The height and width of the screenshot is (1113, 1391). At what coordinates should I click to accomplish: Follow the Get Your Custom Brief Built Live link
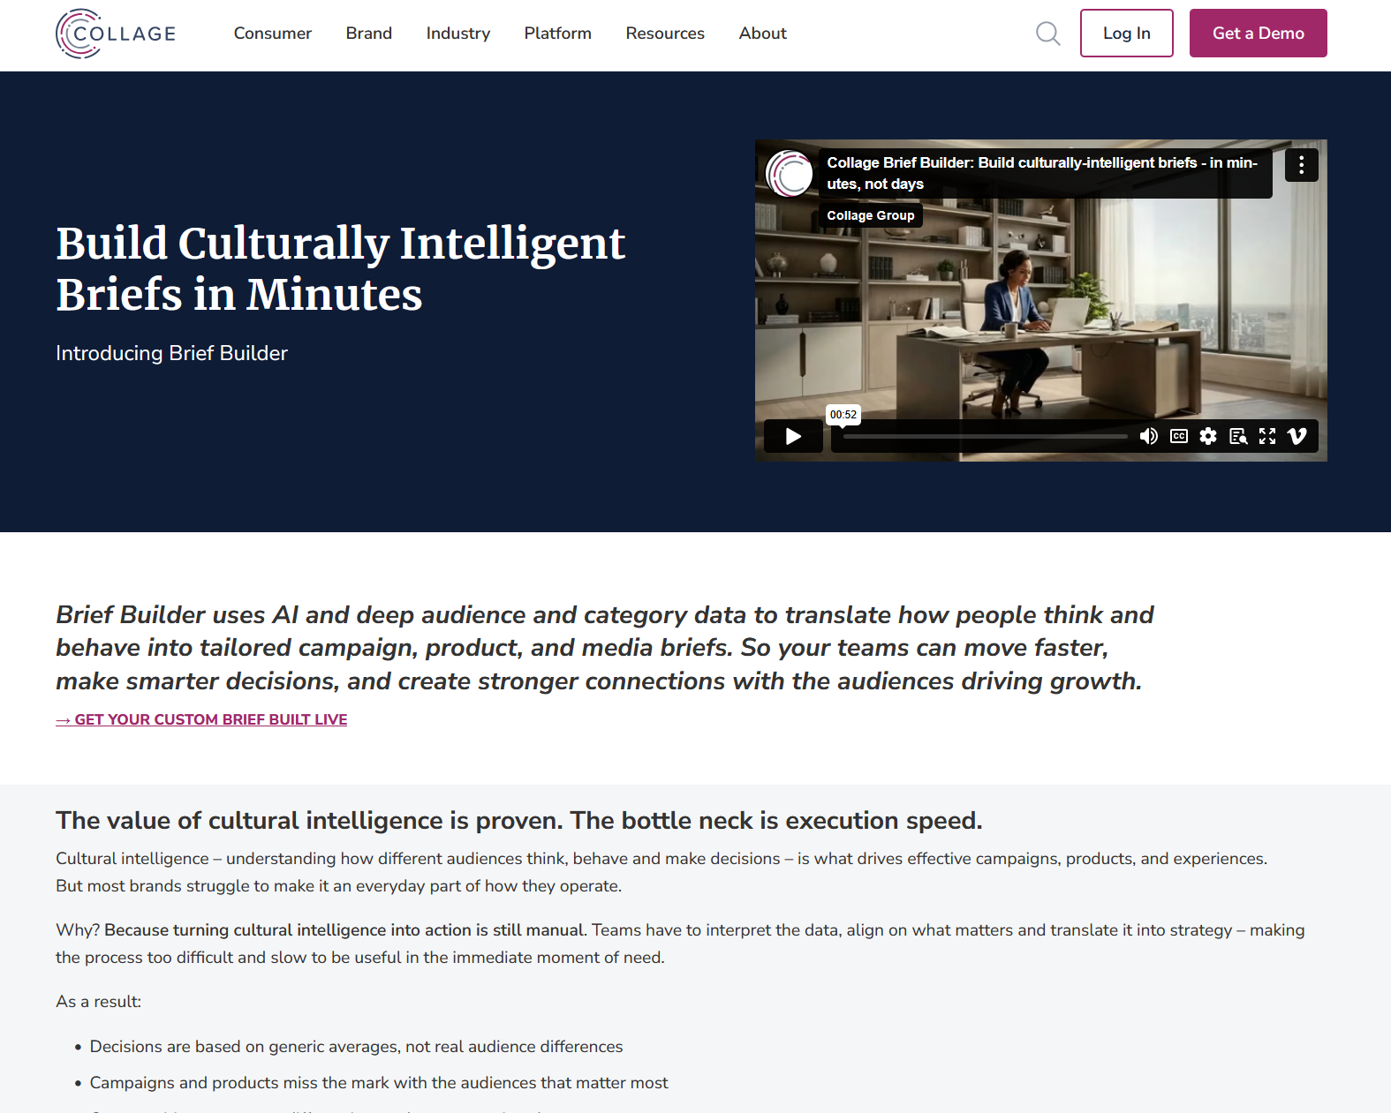[x=201, y=719]
